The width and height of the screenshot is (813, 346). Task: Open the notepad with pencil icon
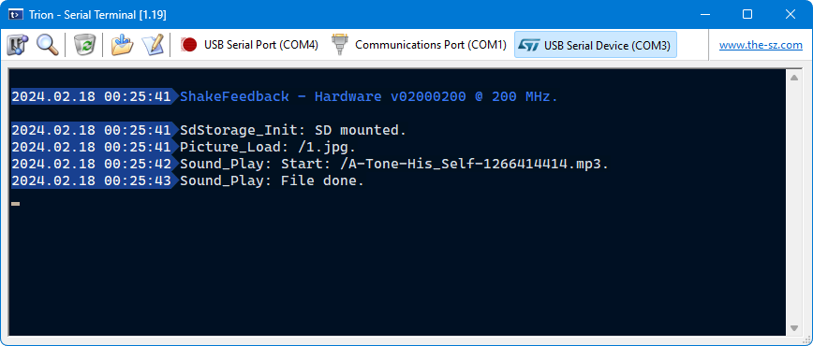point(153,45)
